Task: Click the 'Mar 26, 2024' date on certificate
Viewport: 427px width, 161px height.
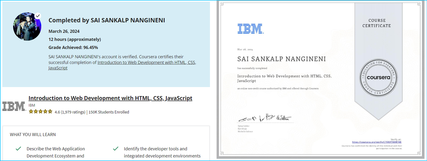Action: point(245,49)
